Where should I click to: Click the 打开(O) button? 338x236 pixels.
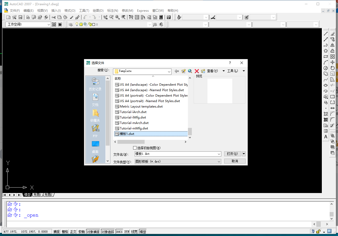[x=233, y=154]
